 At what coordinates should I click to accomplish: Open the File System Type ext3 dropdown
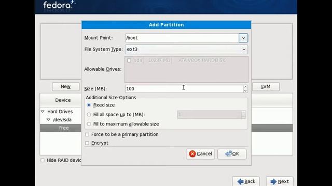point(187,50)
